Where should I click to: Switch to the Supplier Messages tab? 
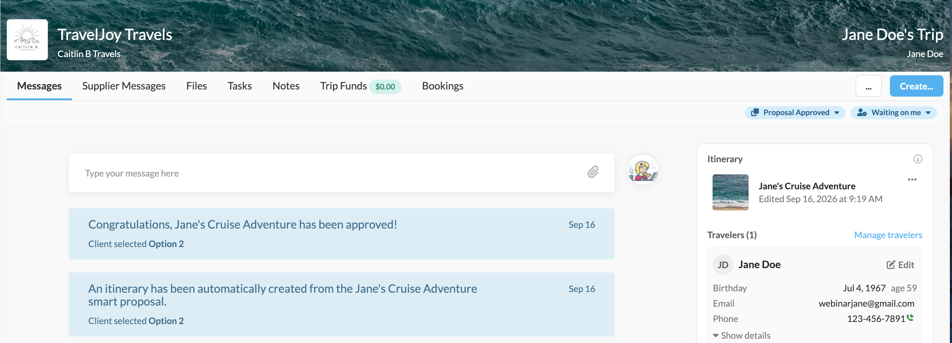pos(124,86)
